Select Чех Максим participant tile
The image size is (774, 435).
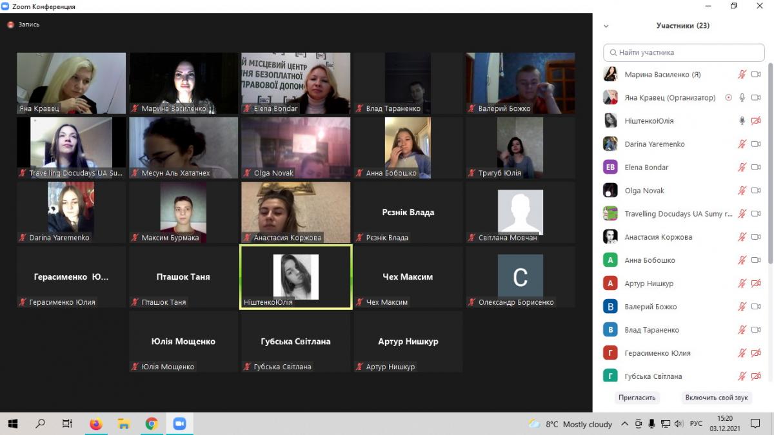point(408,276)
